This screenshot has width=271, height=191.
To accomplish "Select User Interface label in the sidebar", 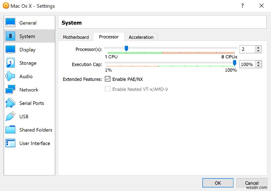I will click(x=35, y=143).
